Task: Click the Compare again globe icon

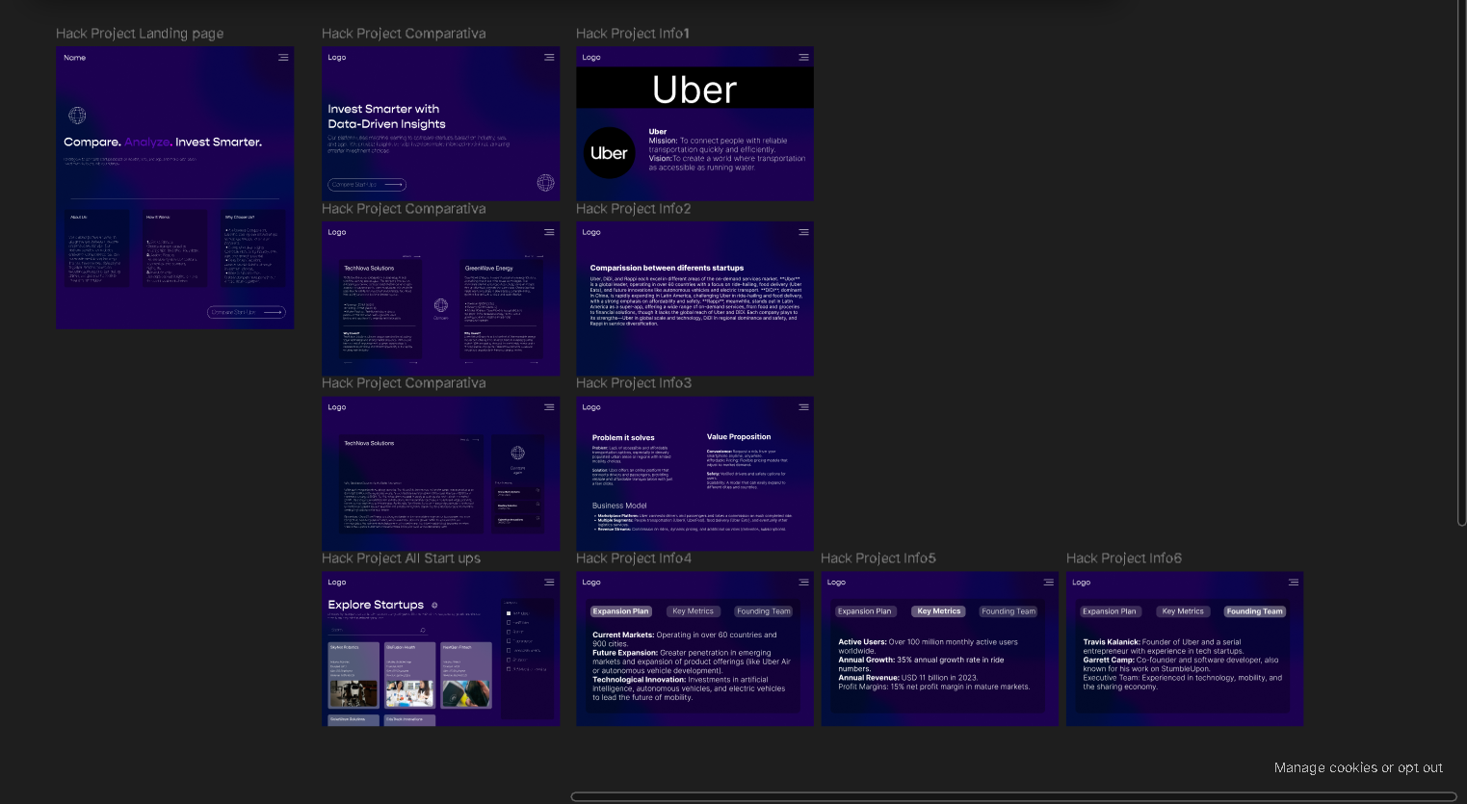Action: click(517, 453)
